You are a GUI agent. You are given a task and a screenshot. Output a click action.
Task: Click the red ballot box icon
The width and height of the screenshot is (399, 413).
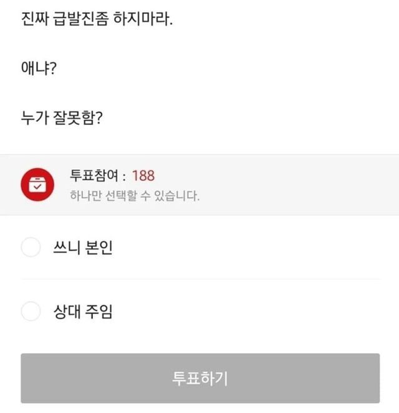pyautogui.click(x=37, y=185)
